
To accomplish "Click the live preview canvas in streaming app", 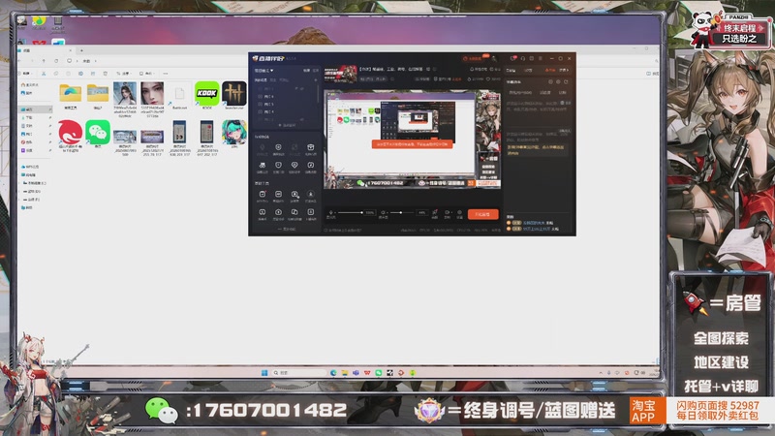I will pos(413,140).
